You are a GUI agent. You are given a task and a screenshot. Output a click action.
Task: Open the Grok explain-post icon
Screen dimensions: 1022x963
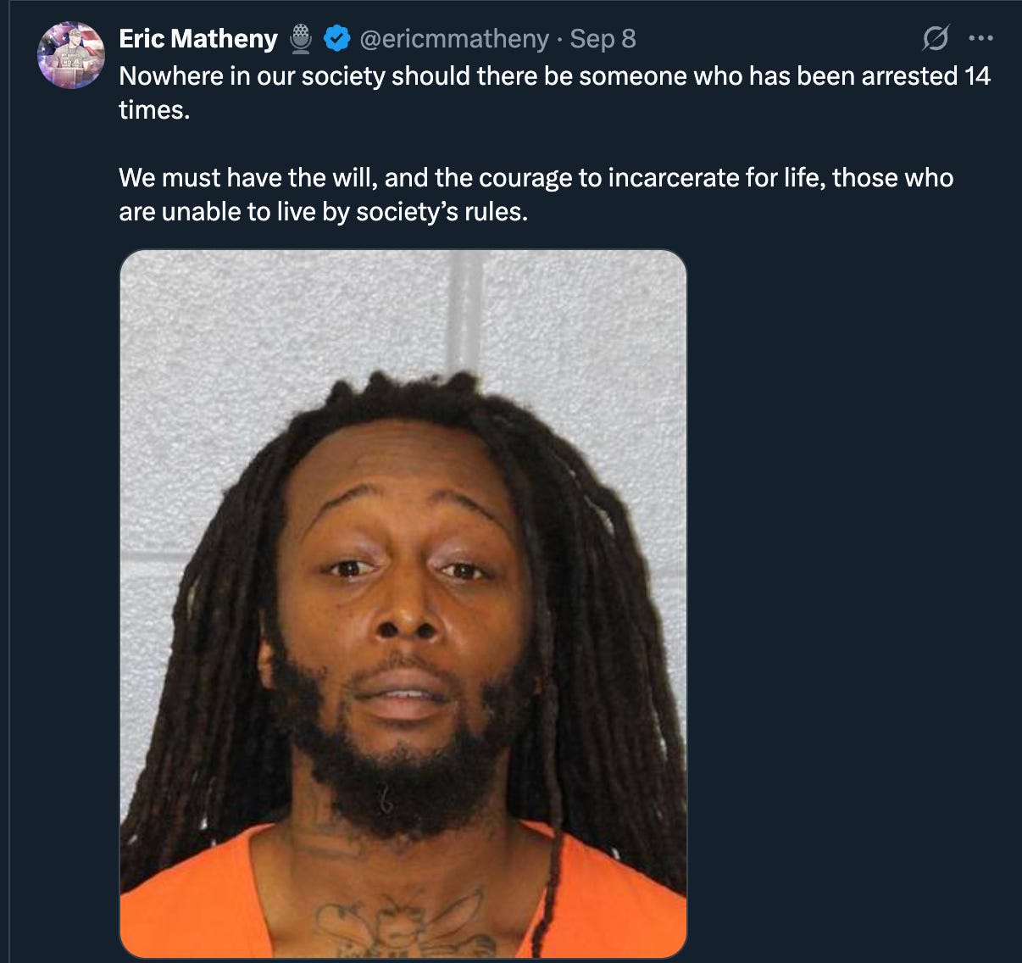[936, 38]
